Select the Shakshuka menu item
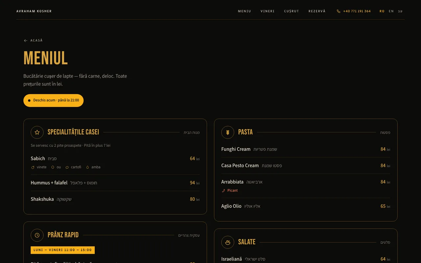Image resolution: width=421 pixels, height=263 pixels. click(x=115, y=199)
